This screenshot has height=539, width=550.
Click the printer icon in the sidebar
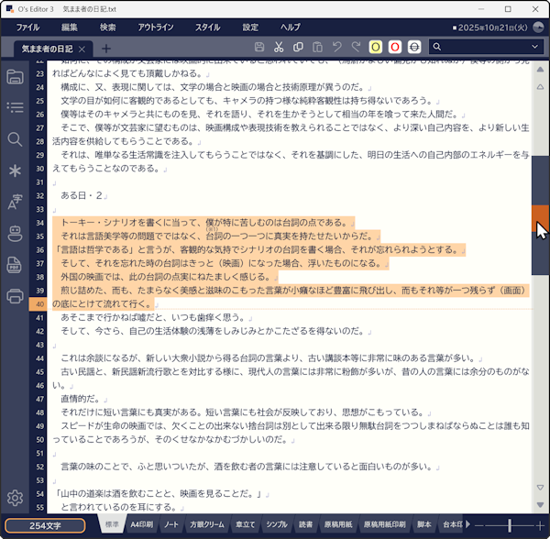point(15,296)
